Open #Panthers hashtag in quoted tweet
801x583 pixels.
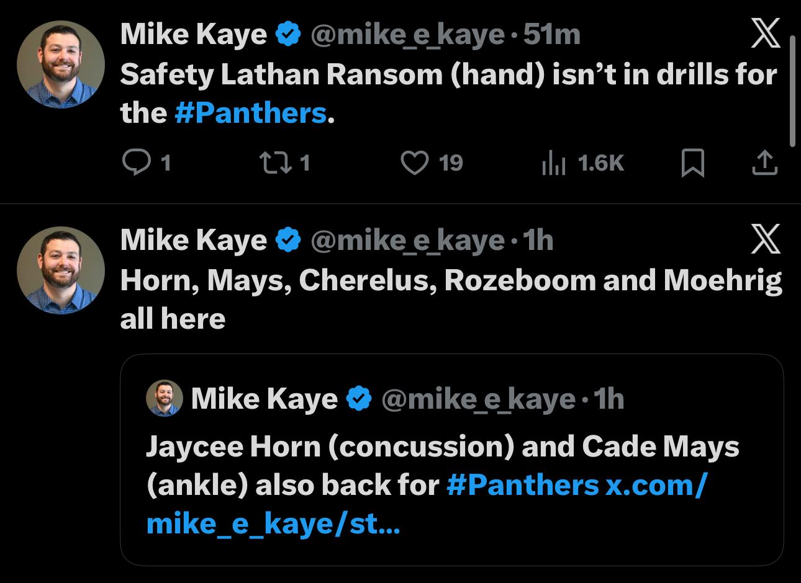click(522, 485)
